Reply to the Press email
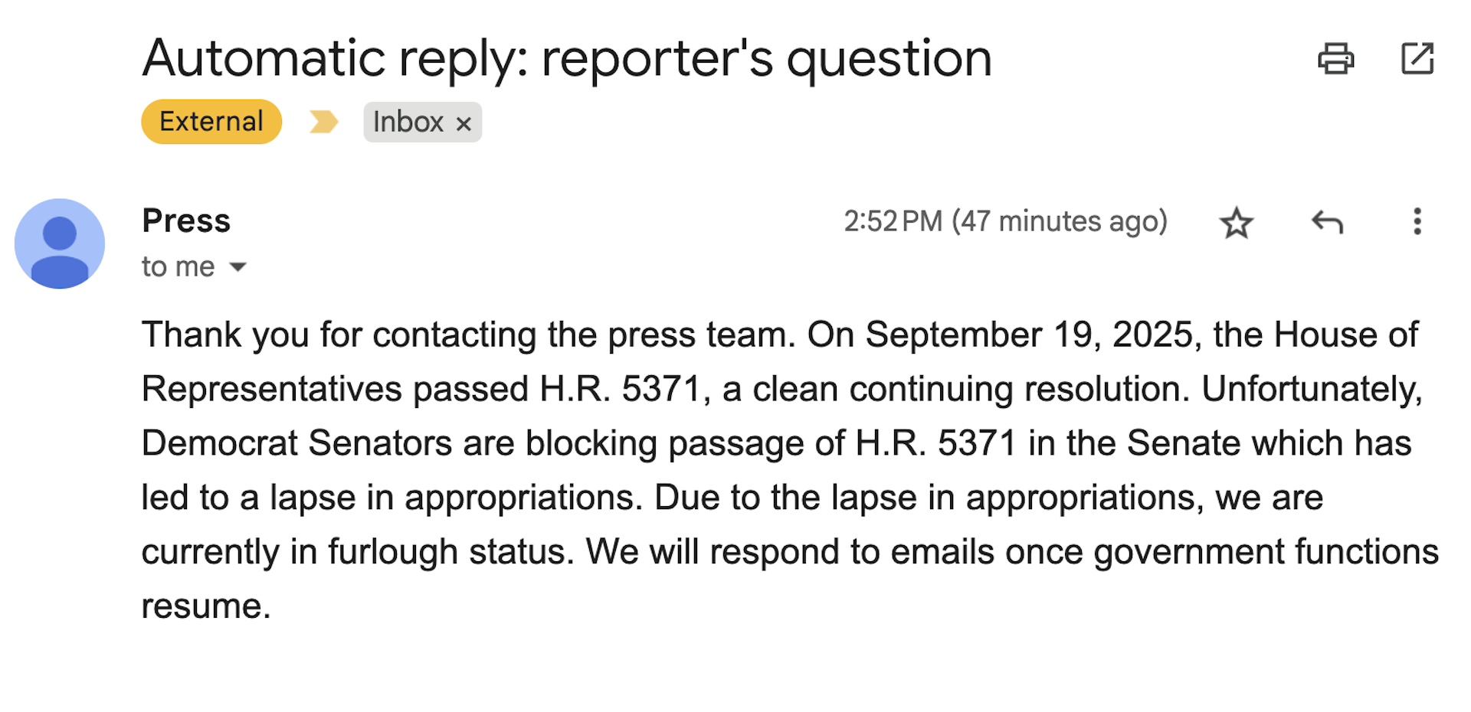The image size is (1471, 712). (1327, 223)
